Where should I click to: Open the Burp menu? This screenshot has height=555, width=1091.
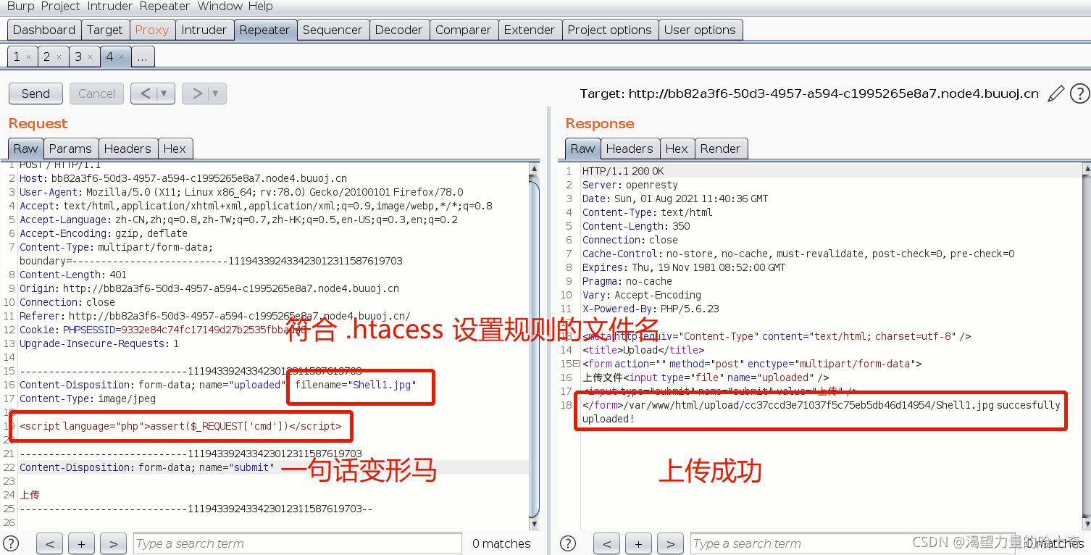(x=21, y=7)
